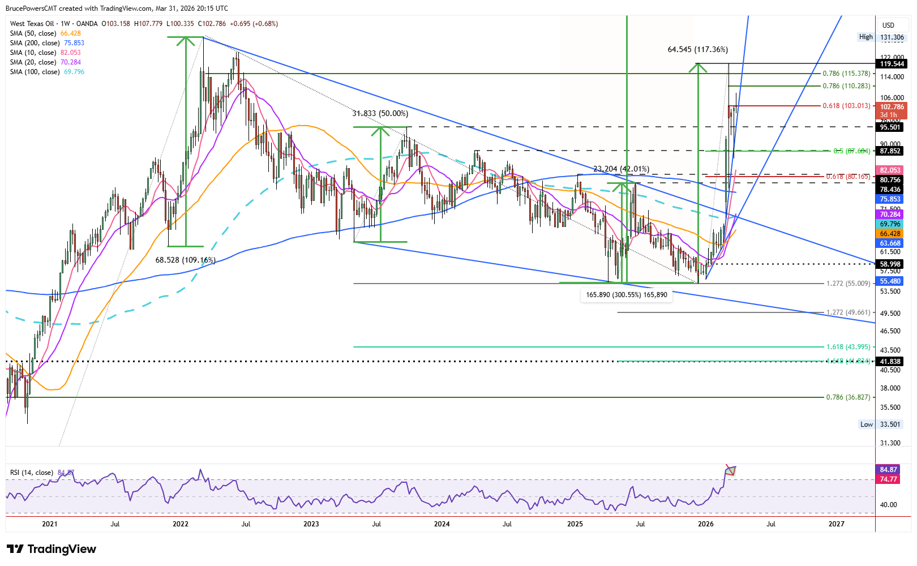Click the Low 33.501 price label
Viewport: 917px width, 566px height.
pos(880,424)
